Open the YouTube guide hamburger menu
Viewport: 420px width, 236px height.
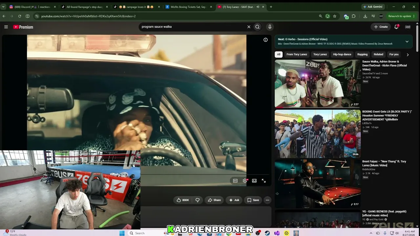[6, 27]
